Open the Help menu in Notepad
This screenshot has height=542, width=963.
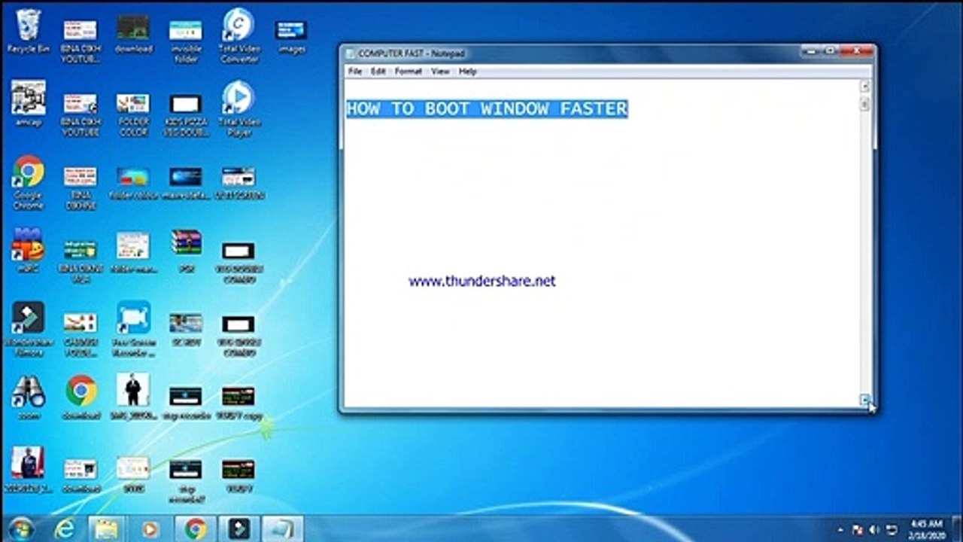(x=468, y=72)
